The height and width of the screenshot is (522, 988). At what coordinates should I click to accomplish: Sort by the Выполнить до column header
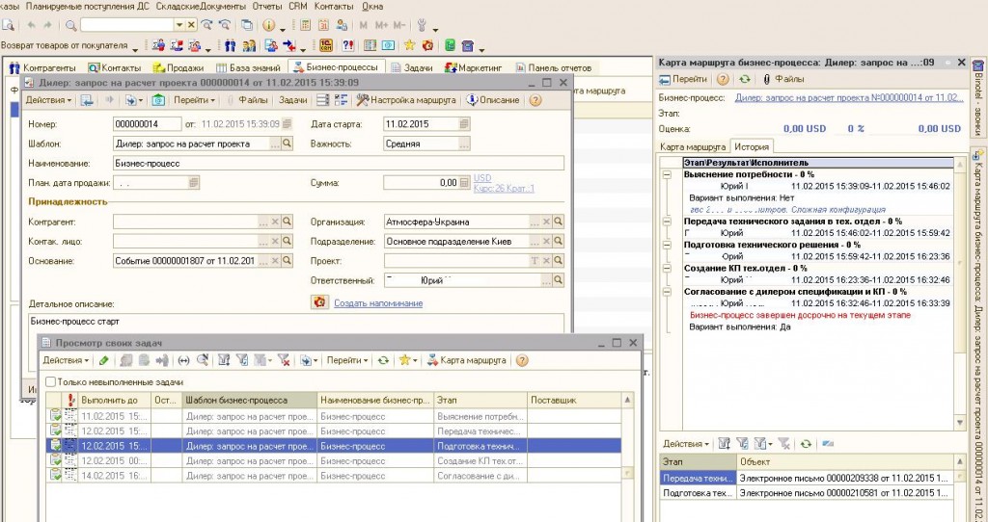coord(114,400)
